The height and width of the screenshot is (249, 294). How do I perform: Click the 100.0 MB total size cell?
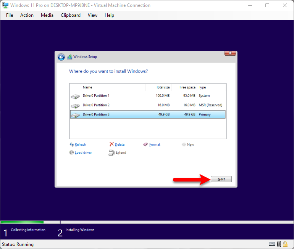163,96
